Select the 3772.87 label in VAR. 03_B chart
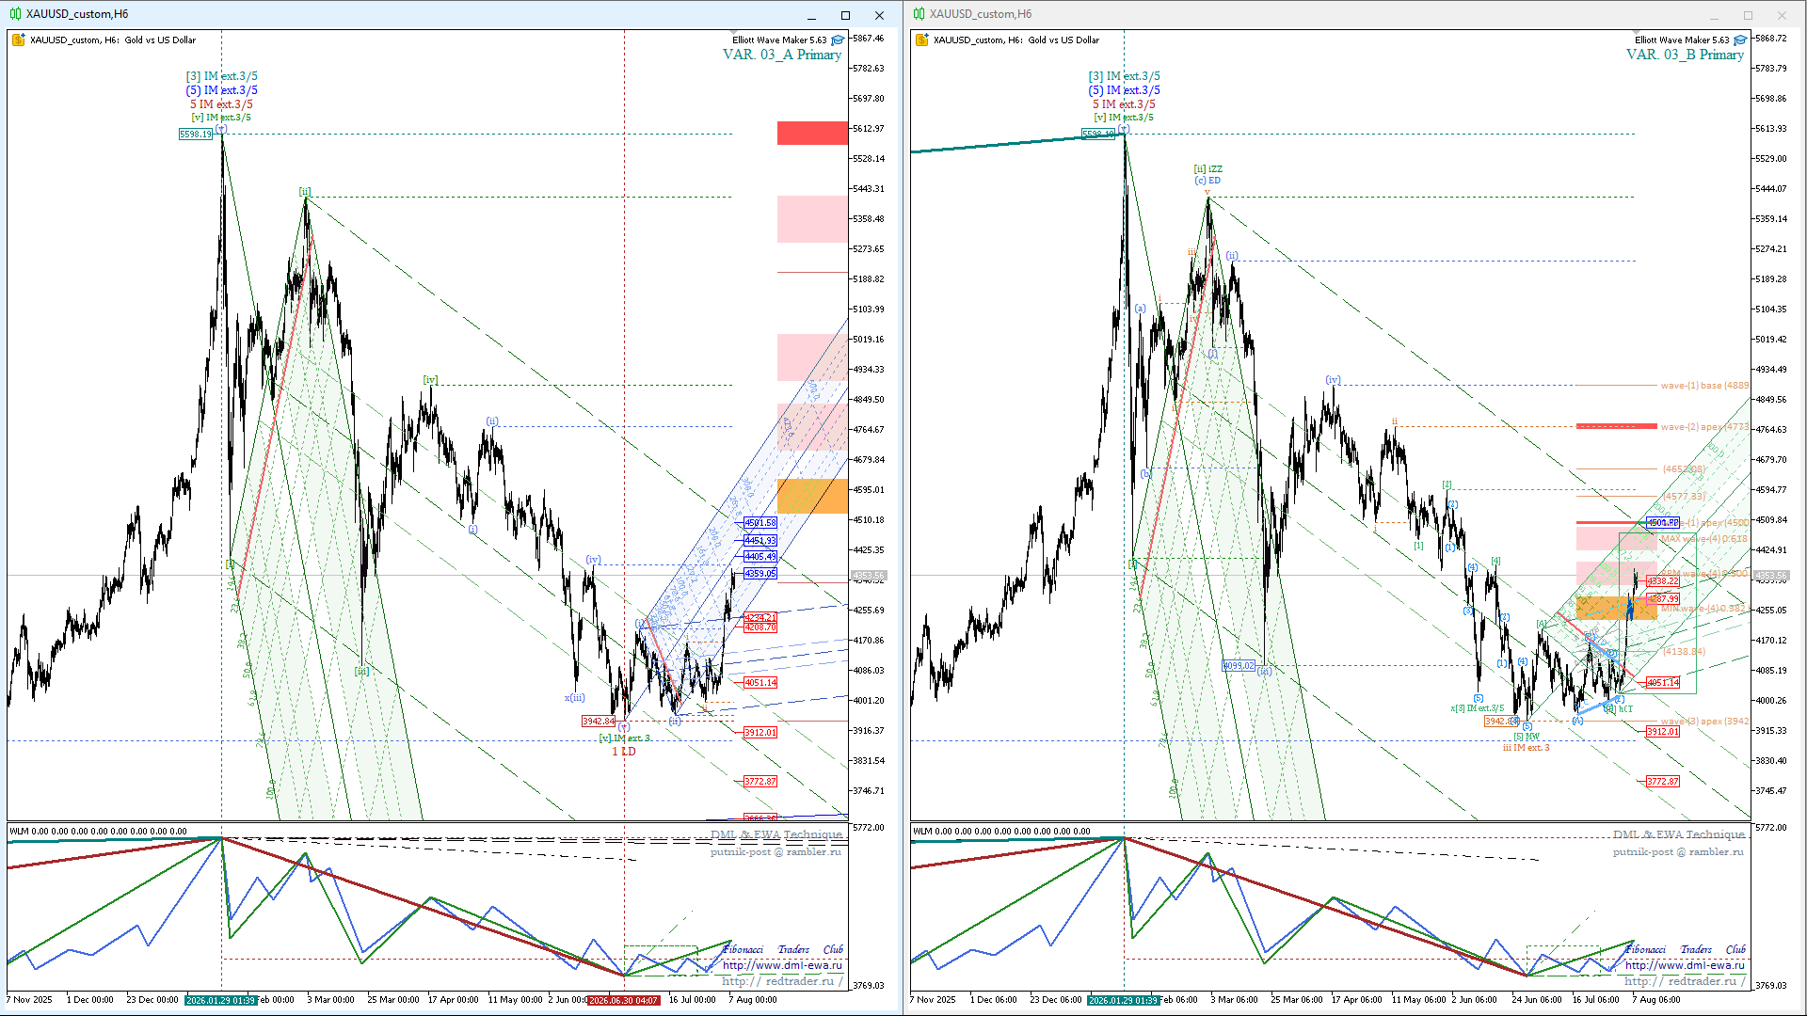 (x=1663, y=782)
